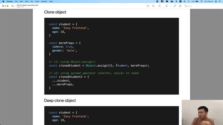Open the Wi-Fi menu bar icon
Screen dimensions: 223x125
(x=201, y=1)
